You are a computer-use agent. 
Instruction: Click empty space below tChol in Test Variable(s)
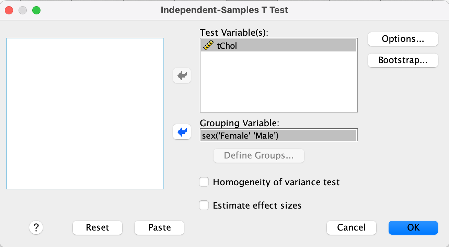click(x=278, y=82)
